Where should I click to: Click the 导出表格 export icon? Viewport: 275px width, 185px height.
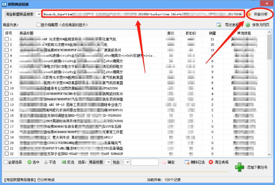click(219, 25)
